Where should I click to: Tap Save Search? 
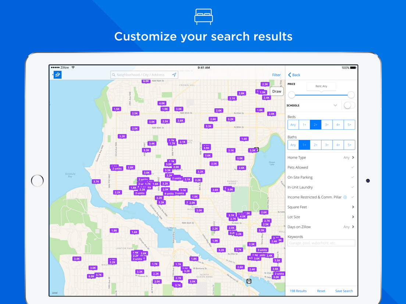[344, 291]
